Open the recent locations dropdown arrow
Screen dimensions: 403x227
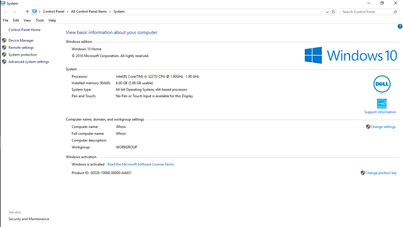(x=21, y=12)
